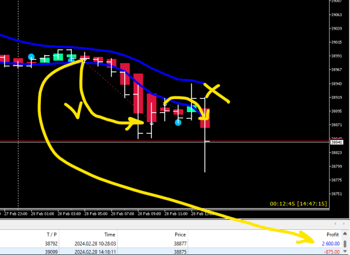Click the panel scroll-right arrow above the table
The image size is (350, 255).
344,224
